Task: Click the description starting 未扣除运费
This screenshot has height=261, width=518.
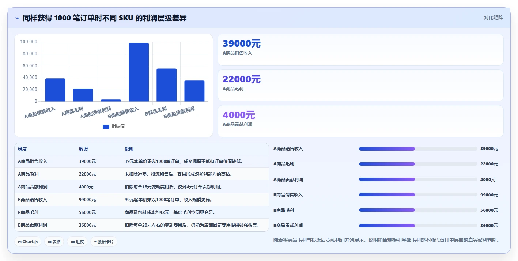Action: [179, 174]
